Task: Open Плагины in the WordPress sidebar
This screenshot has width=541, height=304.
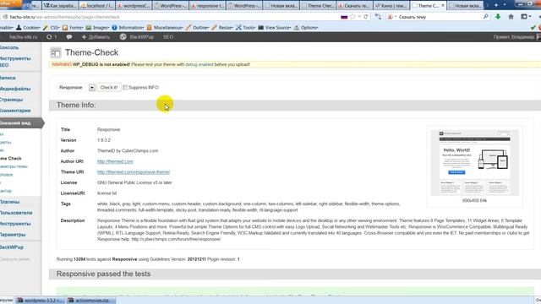Action: coord(10,202)
